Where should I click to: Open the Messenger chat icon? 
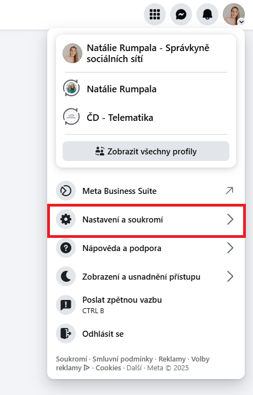point(181,14)
